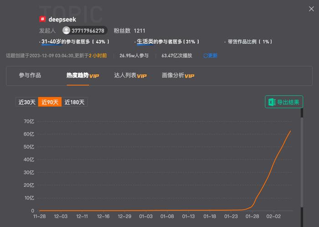Click the 更新 link to refresh data
Viewport: 319px width, 227px height.
pyautogui.click(x=213, y=56)
